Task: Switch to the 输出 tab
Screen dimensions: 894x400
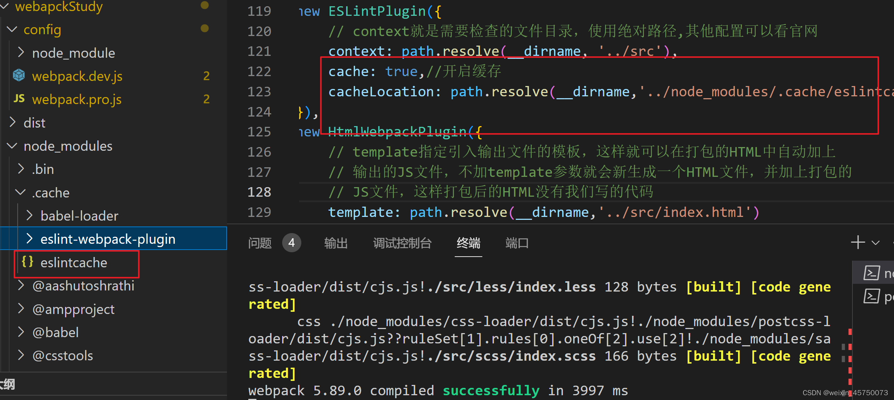Action: click(336, 243)
